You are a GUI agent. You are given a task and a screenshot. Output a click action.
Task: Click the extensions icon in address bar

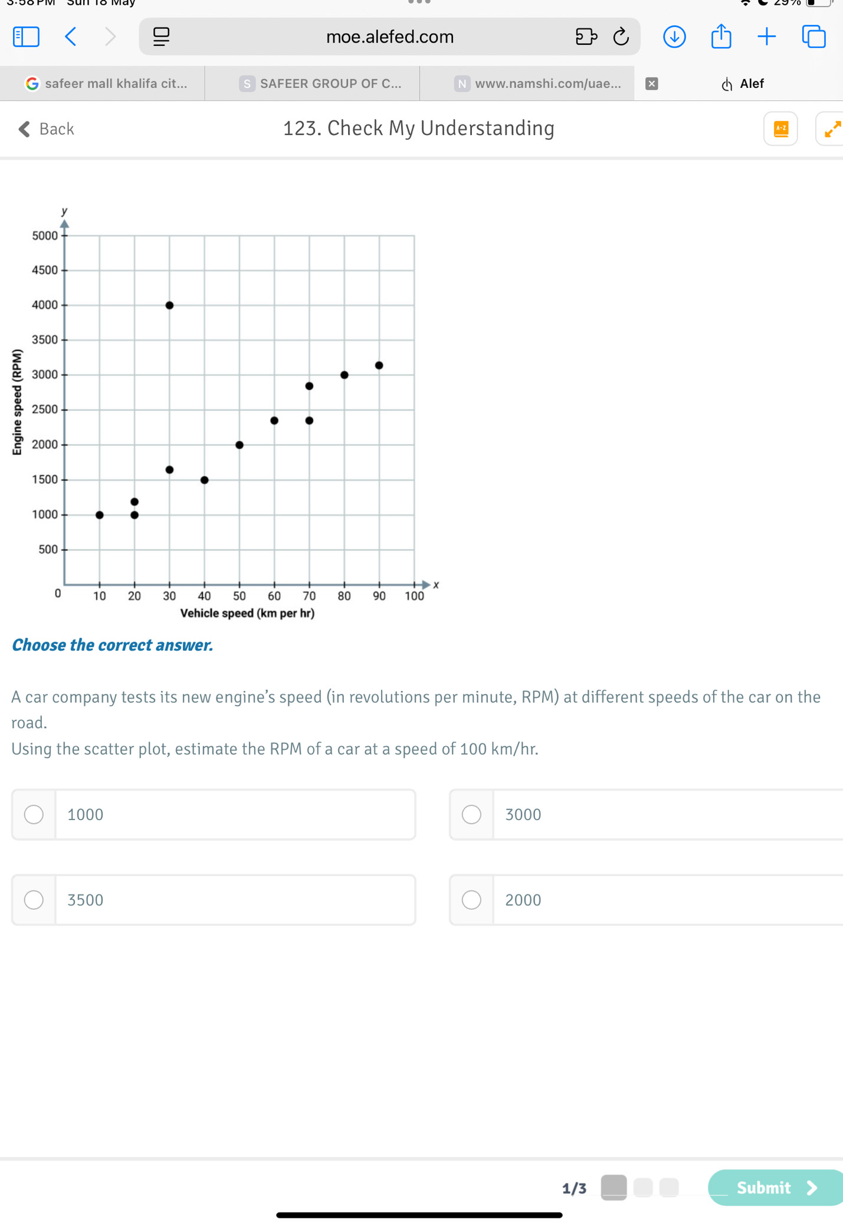point(586,37)
